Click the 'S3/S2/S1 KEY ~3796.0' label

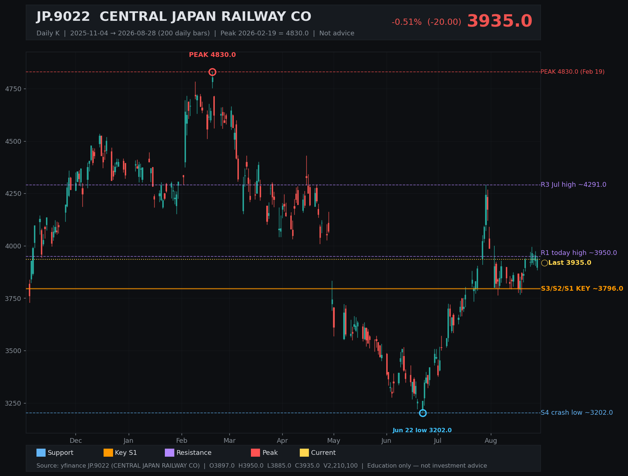(582, 289)
